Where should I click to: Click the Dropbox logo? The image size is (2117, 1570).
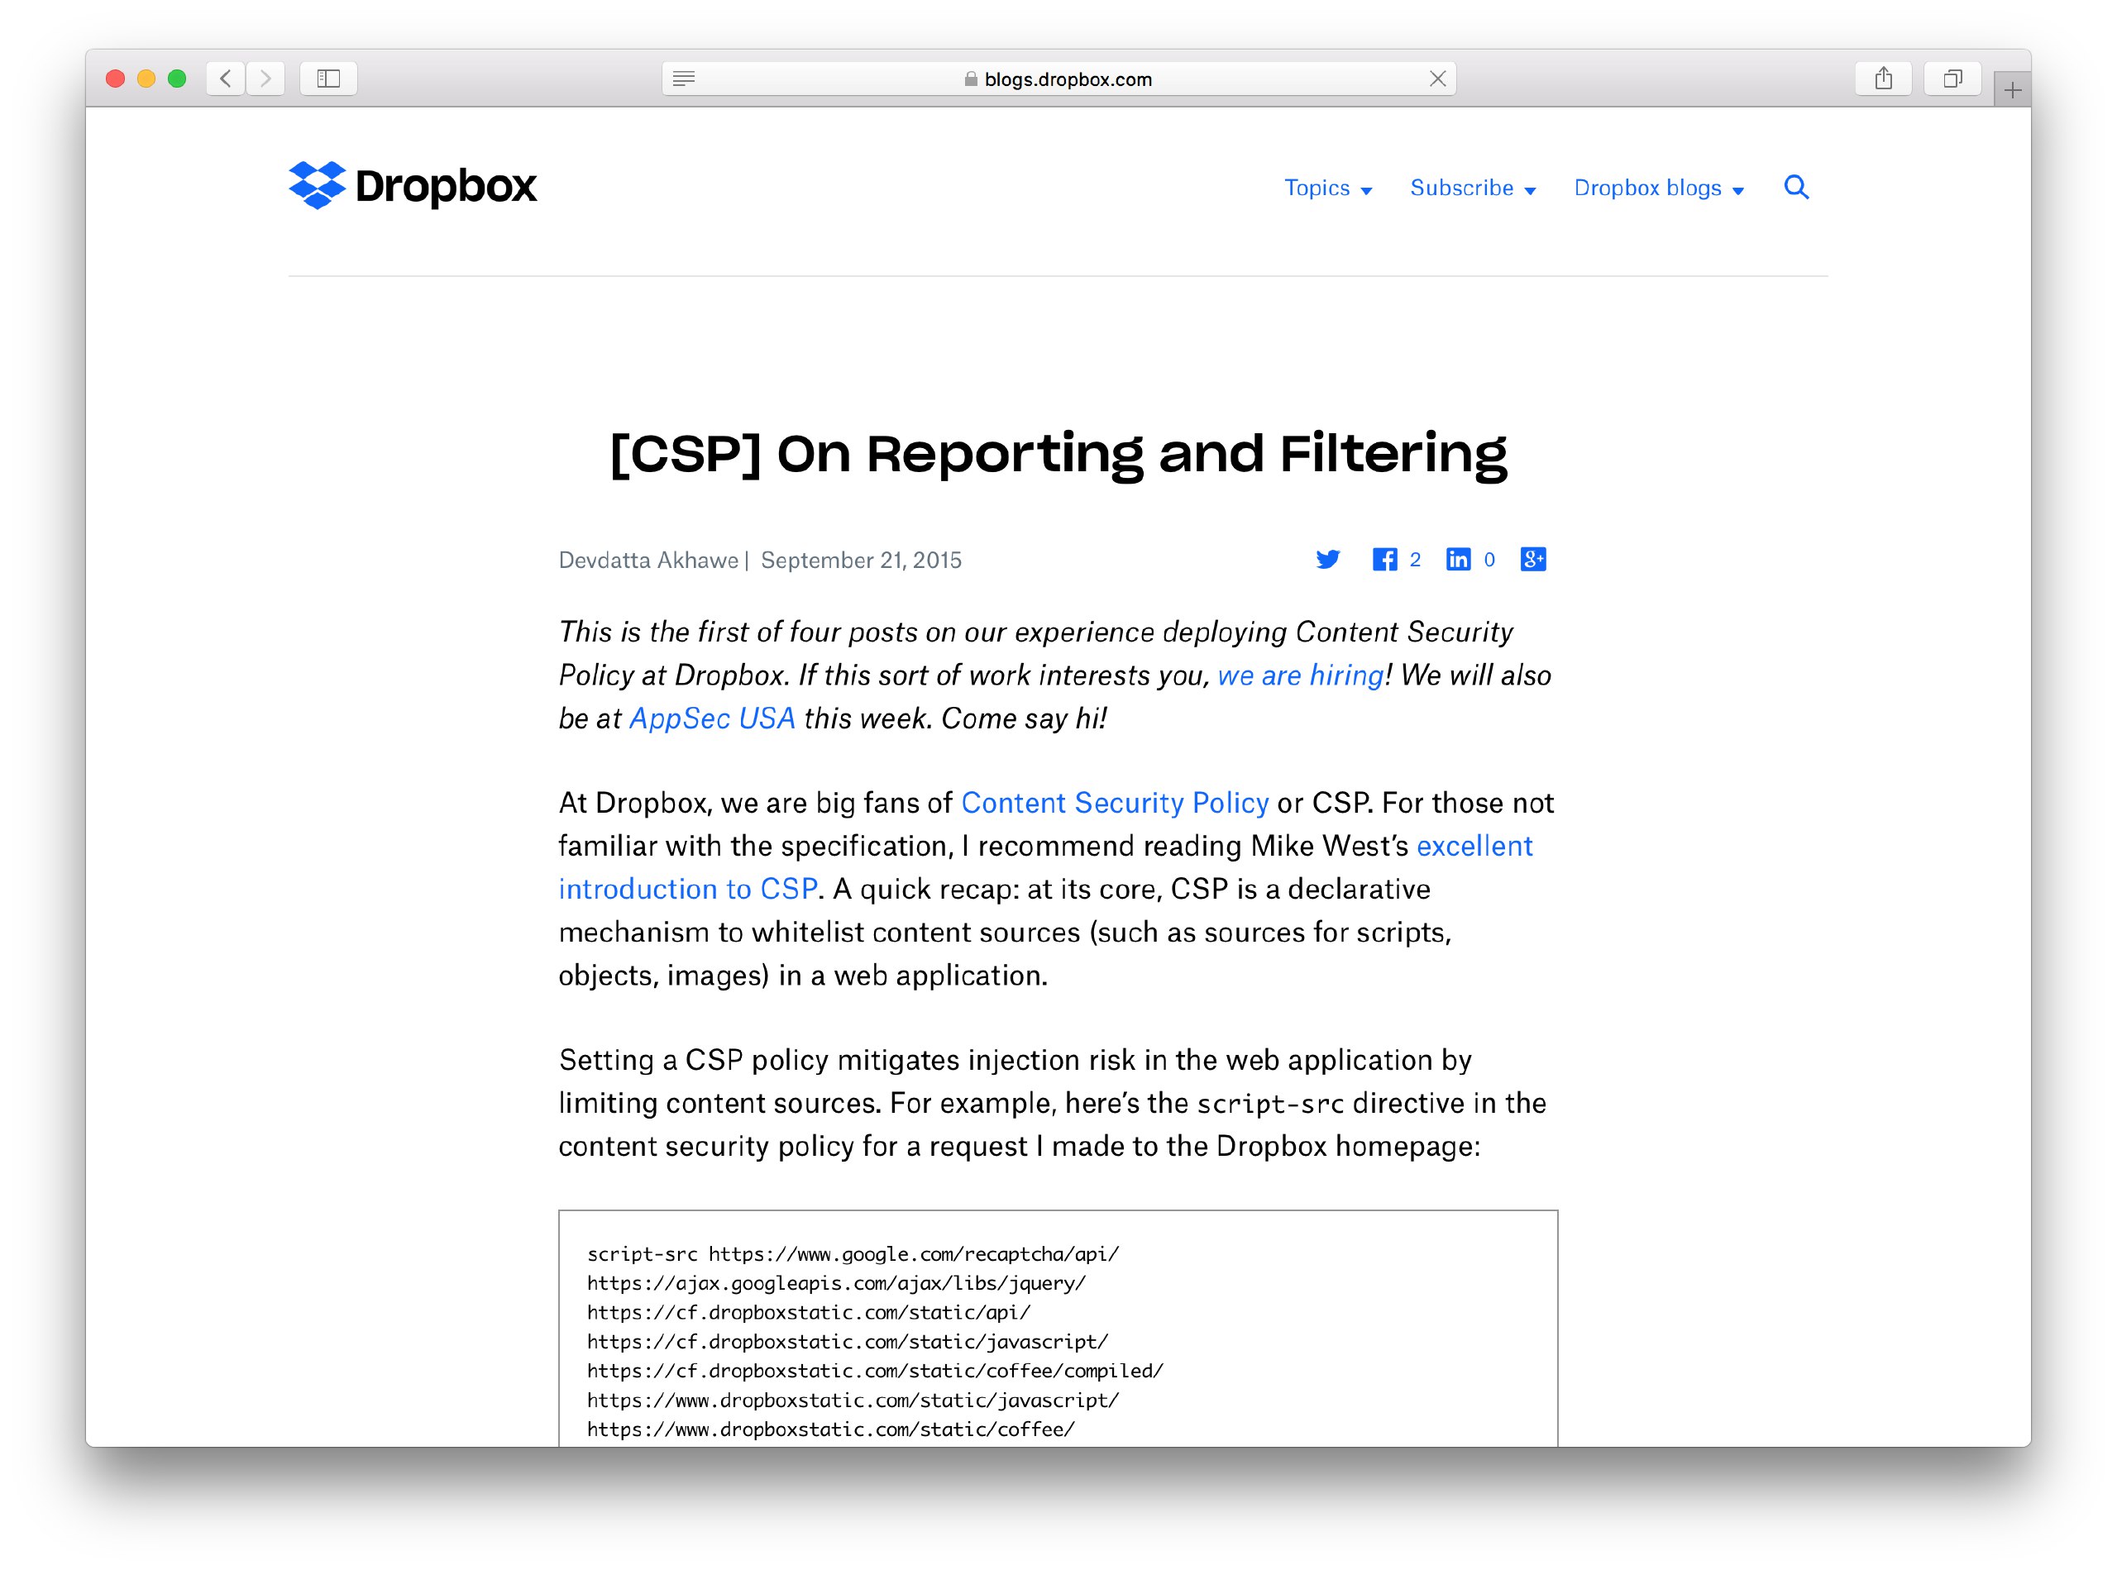(413, 185)
